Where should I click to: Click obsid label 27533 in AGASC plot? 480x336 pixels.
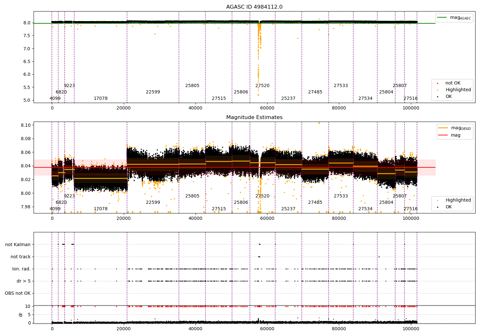tap(341, 86)
